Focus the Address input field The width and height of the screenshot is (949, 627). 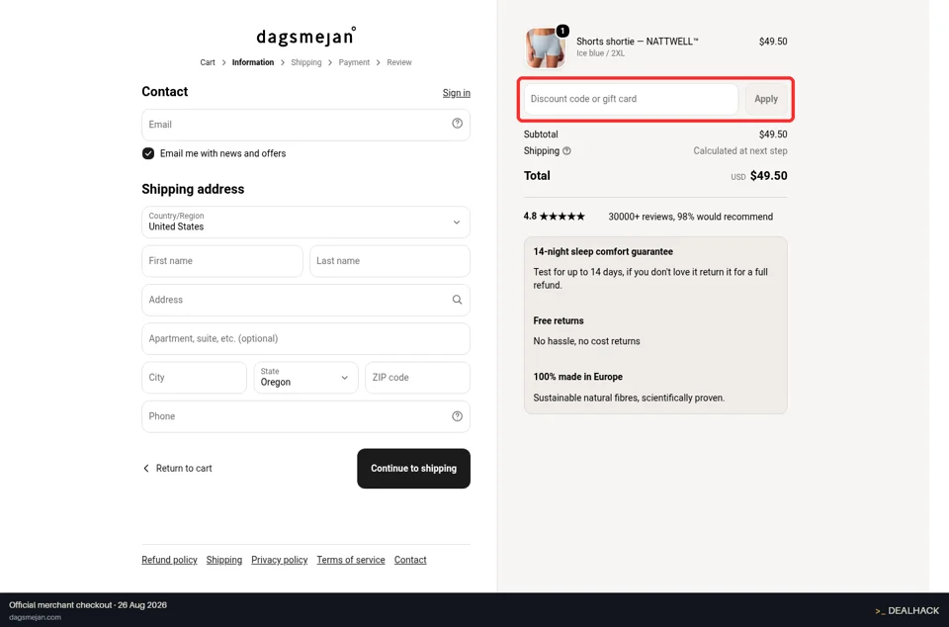(305, 300)
